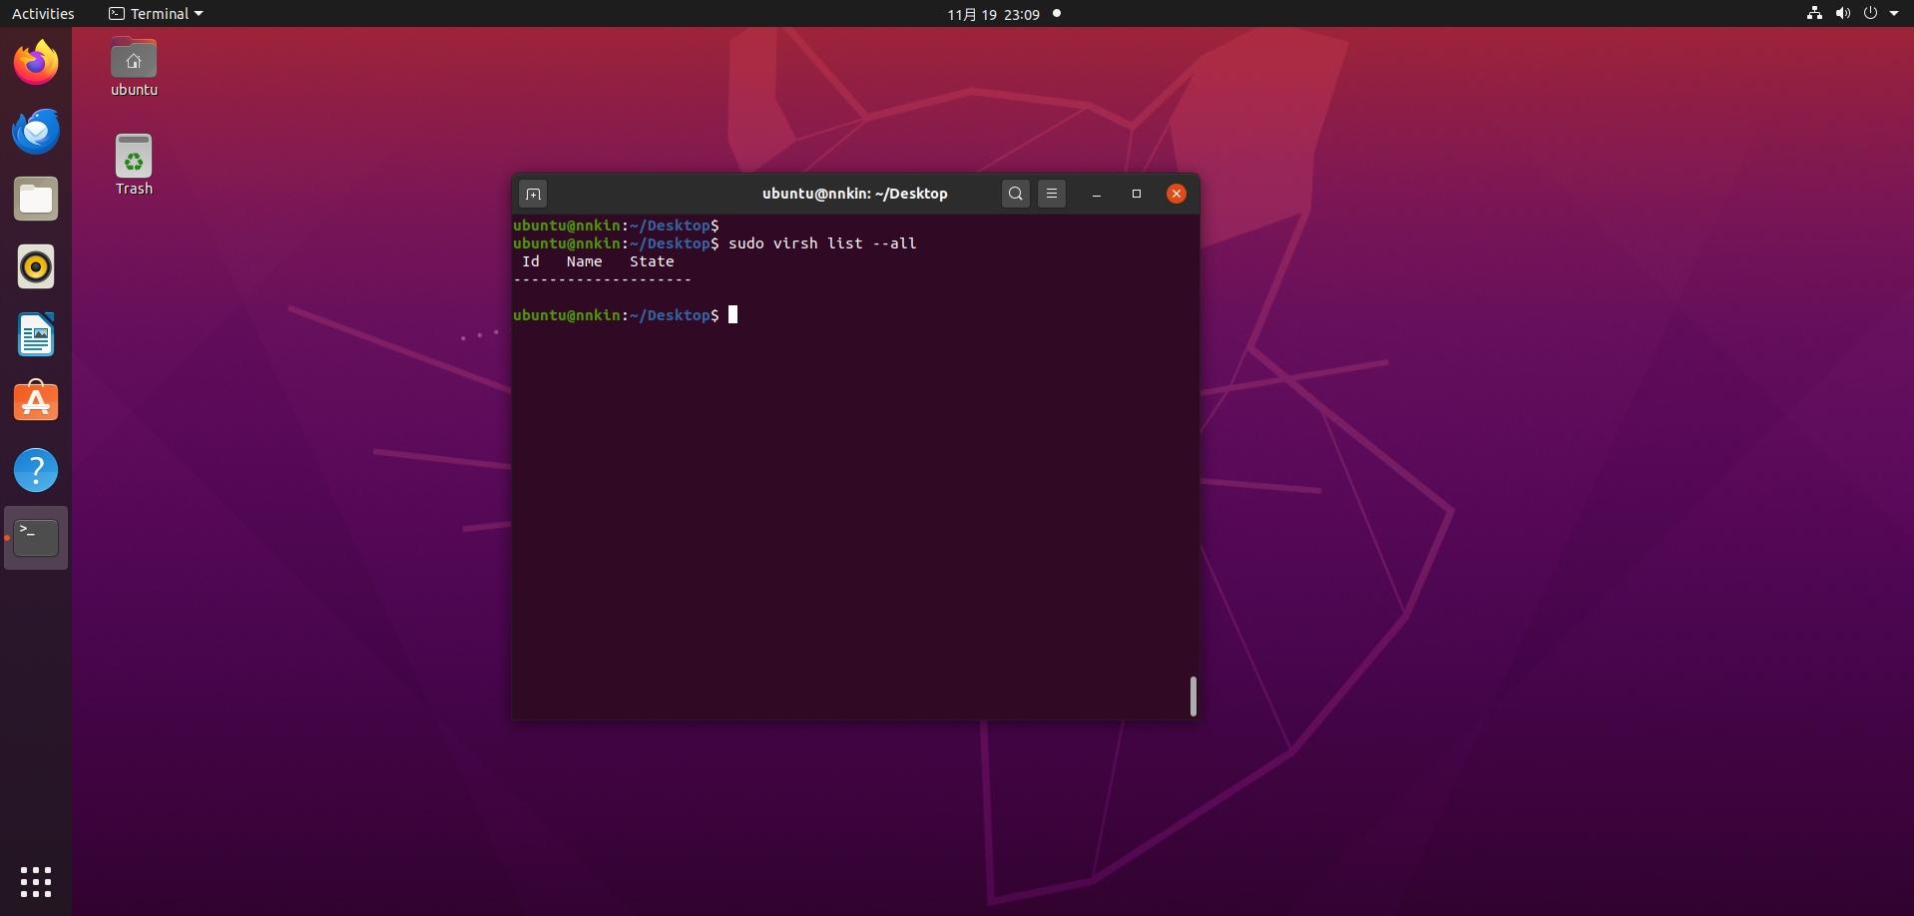Click the Activities button

(43, 14)
